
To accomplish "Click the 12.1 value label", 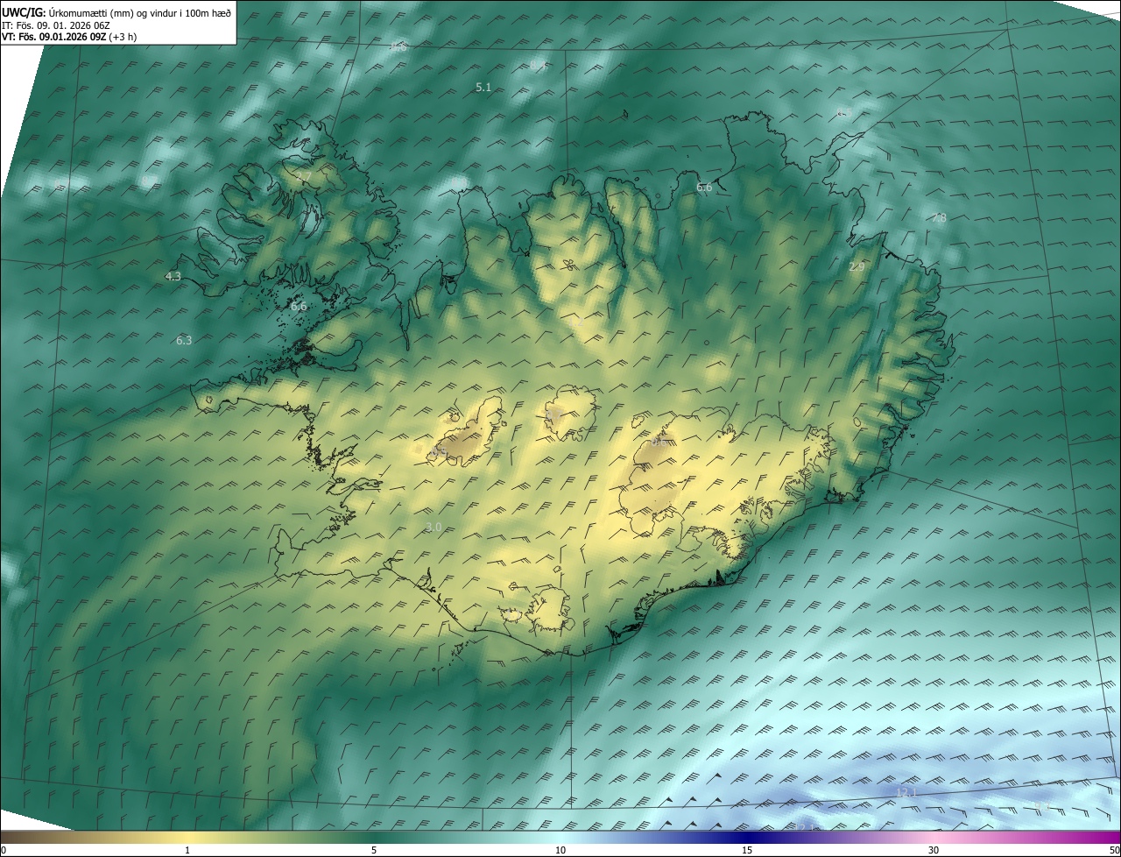I will 906,792.
